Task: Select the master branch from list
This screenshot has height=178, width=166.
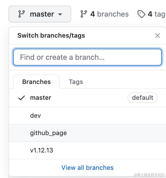Action: (41, 98)
